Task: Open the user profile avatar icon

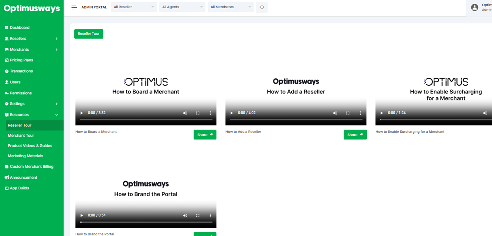Action: click(x=474, y=7)
